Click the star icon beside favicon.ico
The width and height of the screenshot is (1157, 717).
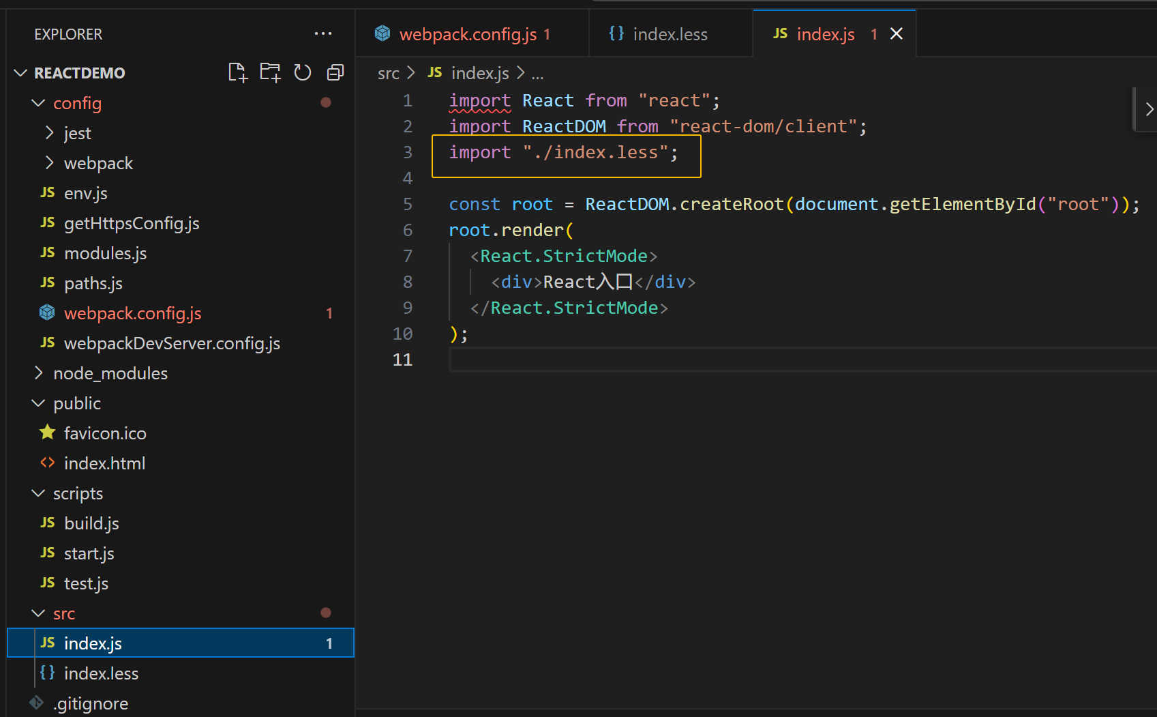coord(47,433)
